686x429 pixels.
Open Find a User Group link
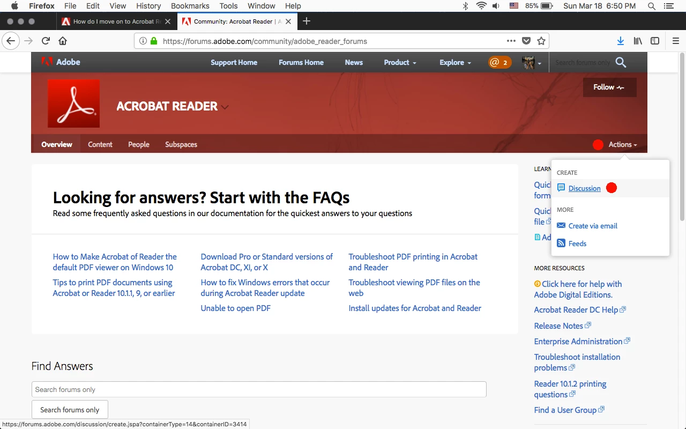[x=565, y=410]
